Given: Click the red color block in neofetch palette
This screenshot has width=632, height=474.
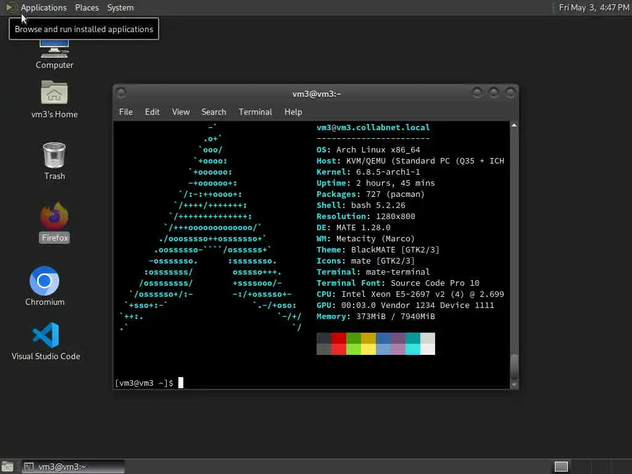Looking at the screenshot, I should [339, 343].
